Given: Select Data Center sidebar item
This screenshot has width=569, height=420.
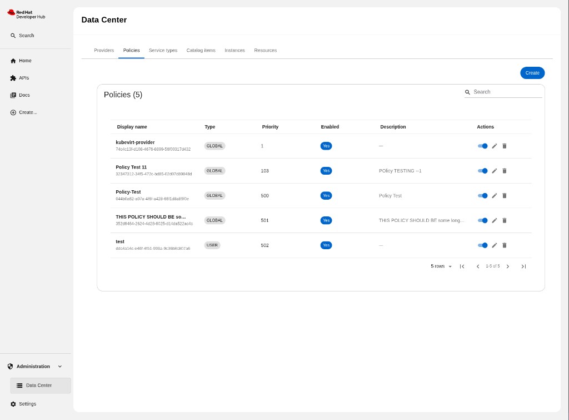Looking at the screenshot, I should [40, 386].
